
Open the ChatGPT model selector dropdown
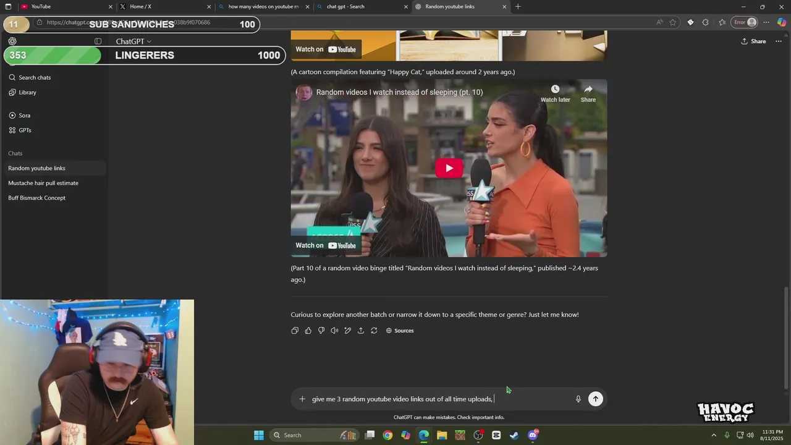point(133,41)
